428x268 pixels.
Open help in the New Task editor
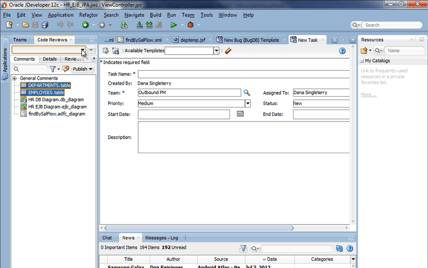(342, 51)
